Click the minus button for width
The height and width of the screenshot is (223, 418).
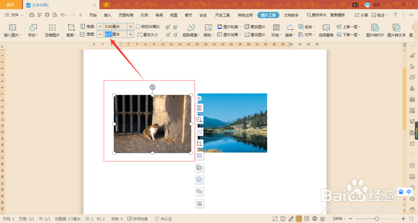tap(100, 34)
